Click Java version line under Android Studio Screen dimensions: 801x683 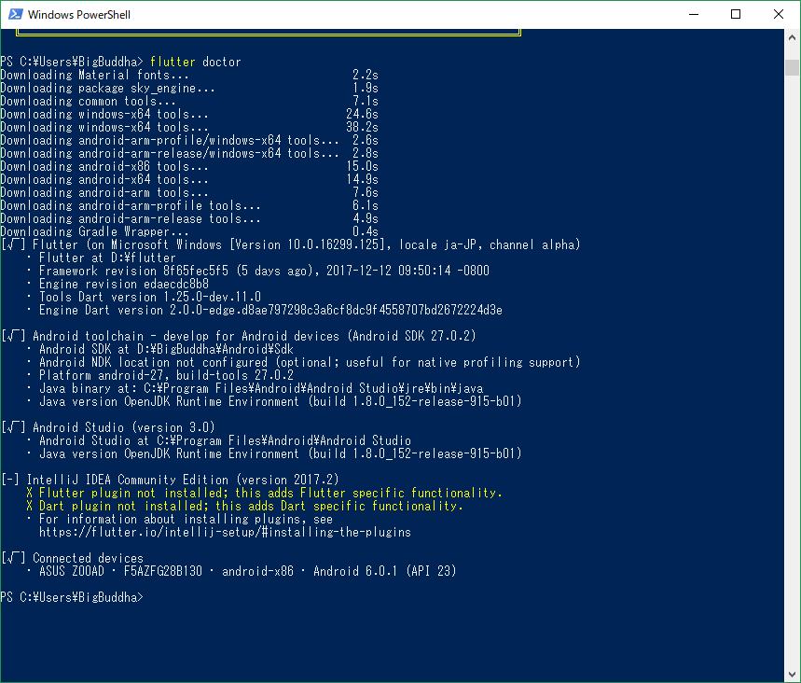[274, 454]
